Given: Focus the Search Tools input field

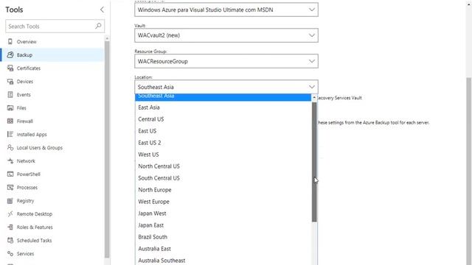Looking at the screenshot, I should [55, 26].
